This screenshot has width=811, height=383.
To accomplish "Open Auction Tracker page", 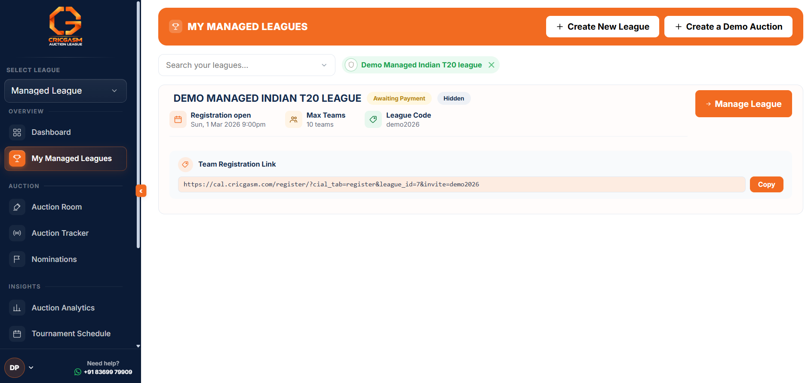I will click(x=65, y=233).
